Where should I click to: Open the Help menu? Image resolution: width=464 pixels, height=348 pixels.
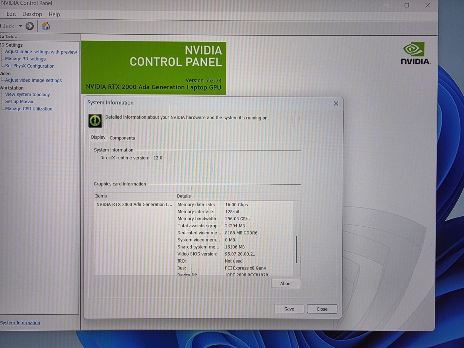(54, 14)
